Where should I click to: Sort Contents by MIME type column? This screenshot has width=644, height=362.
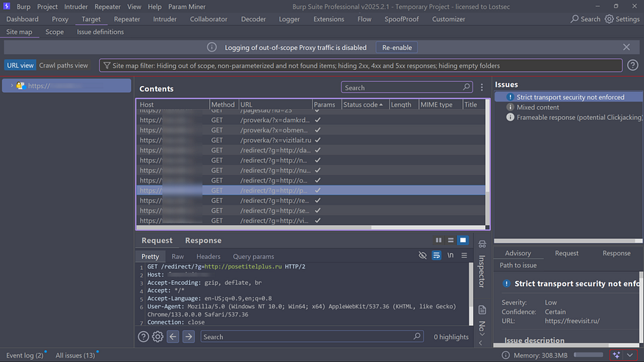440,104
